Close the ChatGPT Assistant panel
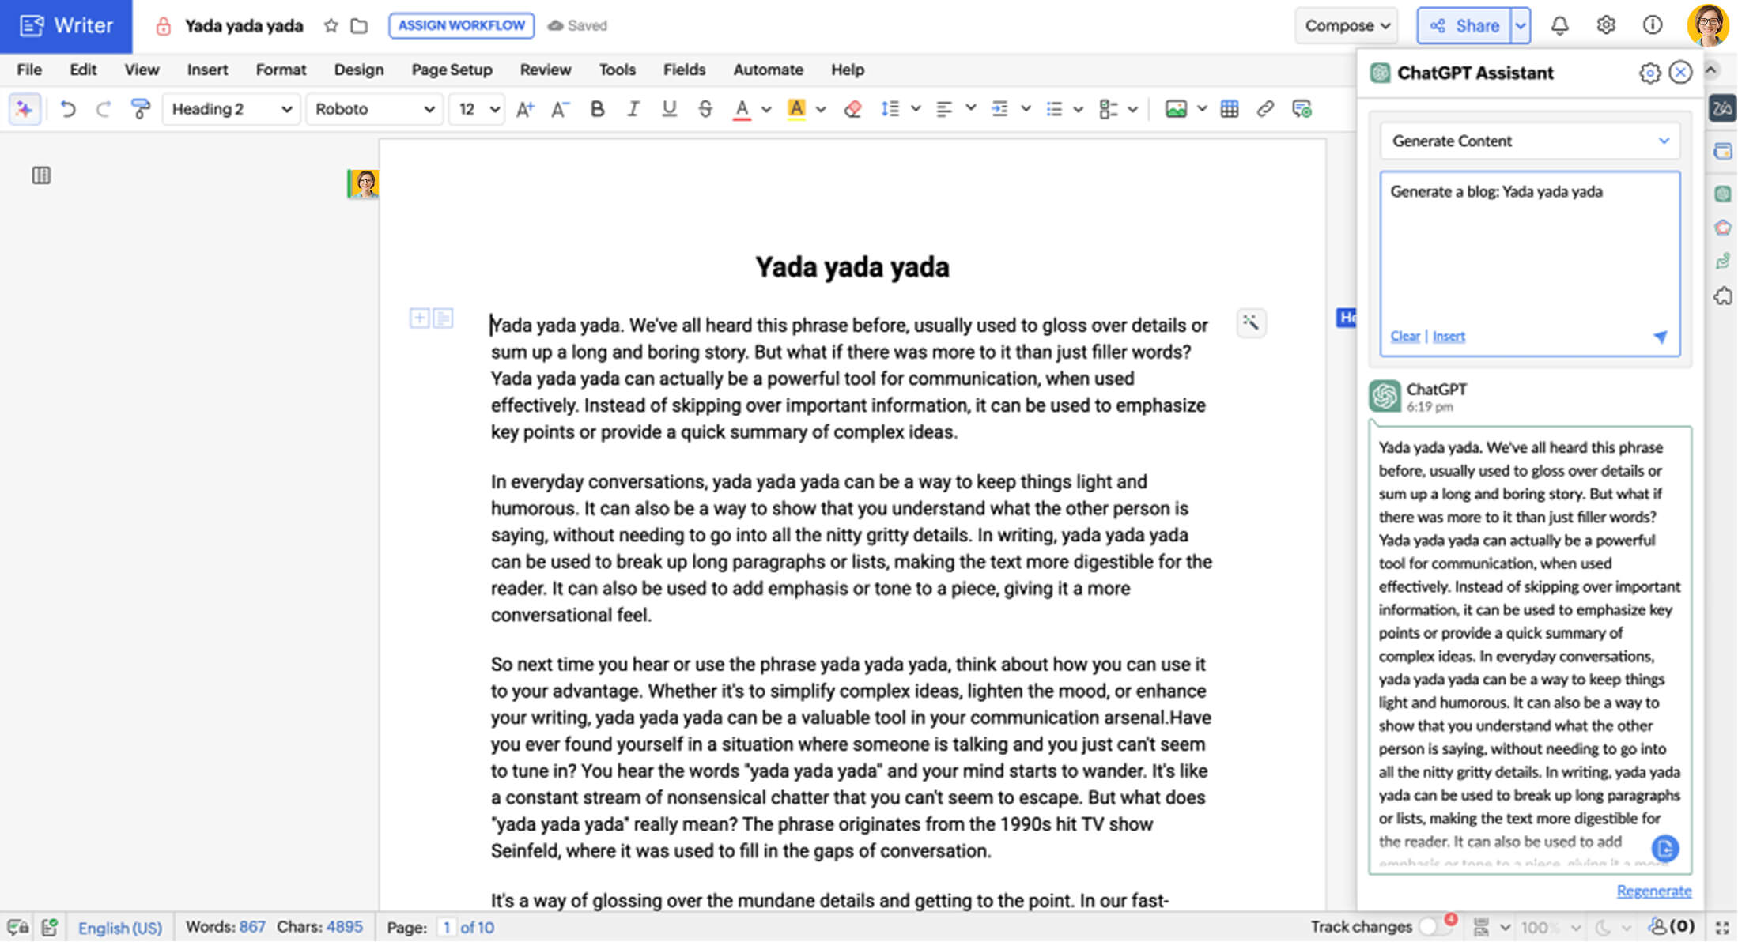Image resolution: width=1738 pixels, height=942 pixels. [x=1680, y=73]
